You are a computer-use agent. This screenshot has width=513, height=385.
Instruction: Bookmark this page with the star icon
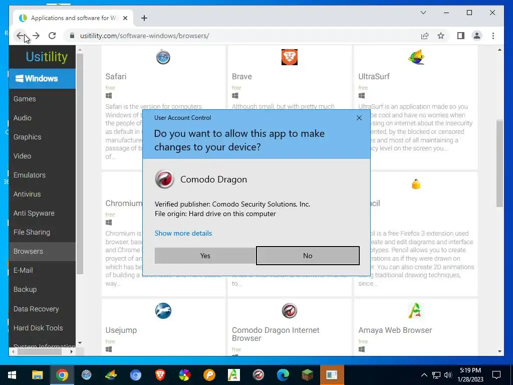[441, 36]
